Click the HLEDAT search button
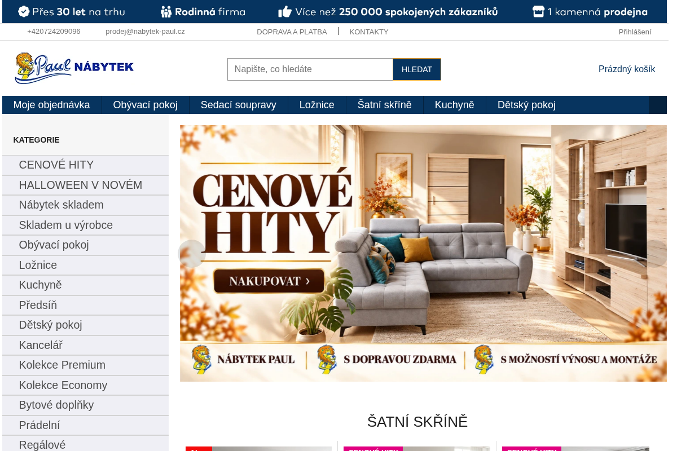 [x=417, y=69]
